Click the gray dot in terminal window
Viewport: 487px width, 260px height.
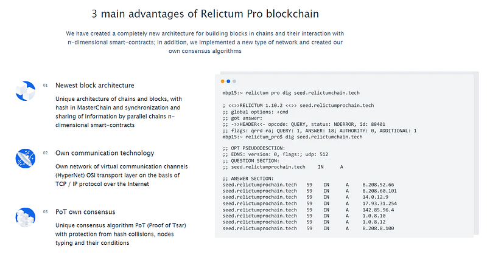[234, 81]
